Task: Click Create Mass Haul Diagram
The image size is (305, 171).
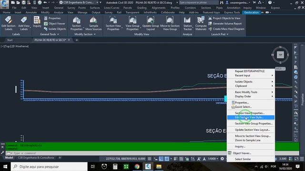Action: [x=226, y=29]
